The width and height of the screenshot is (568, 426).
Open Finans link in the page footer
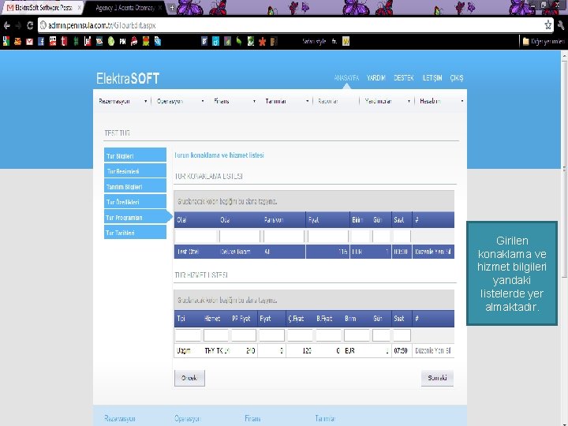253,418
